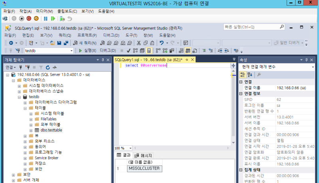Click the query options icon
The image size is (319, 183).
coord(142,51)
